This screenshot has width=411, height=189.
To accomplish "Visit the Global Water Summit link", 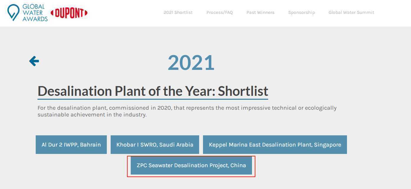I will pos(351,12).
